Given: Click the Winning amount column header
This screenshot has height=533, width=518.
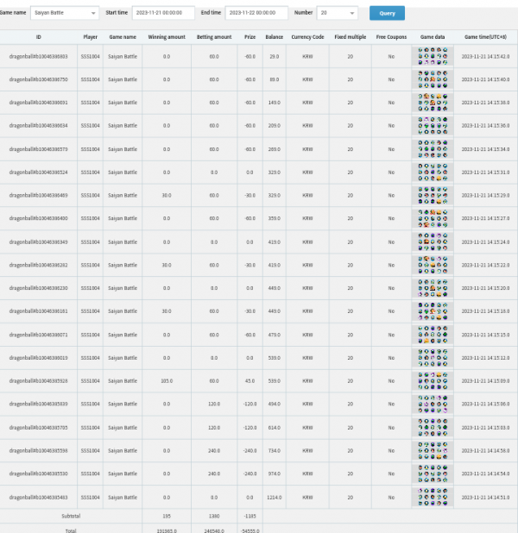Looking at the screenshot, I should [167, 37].
